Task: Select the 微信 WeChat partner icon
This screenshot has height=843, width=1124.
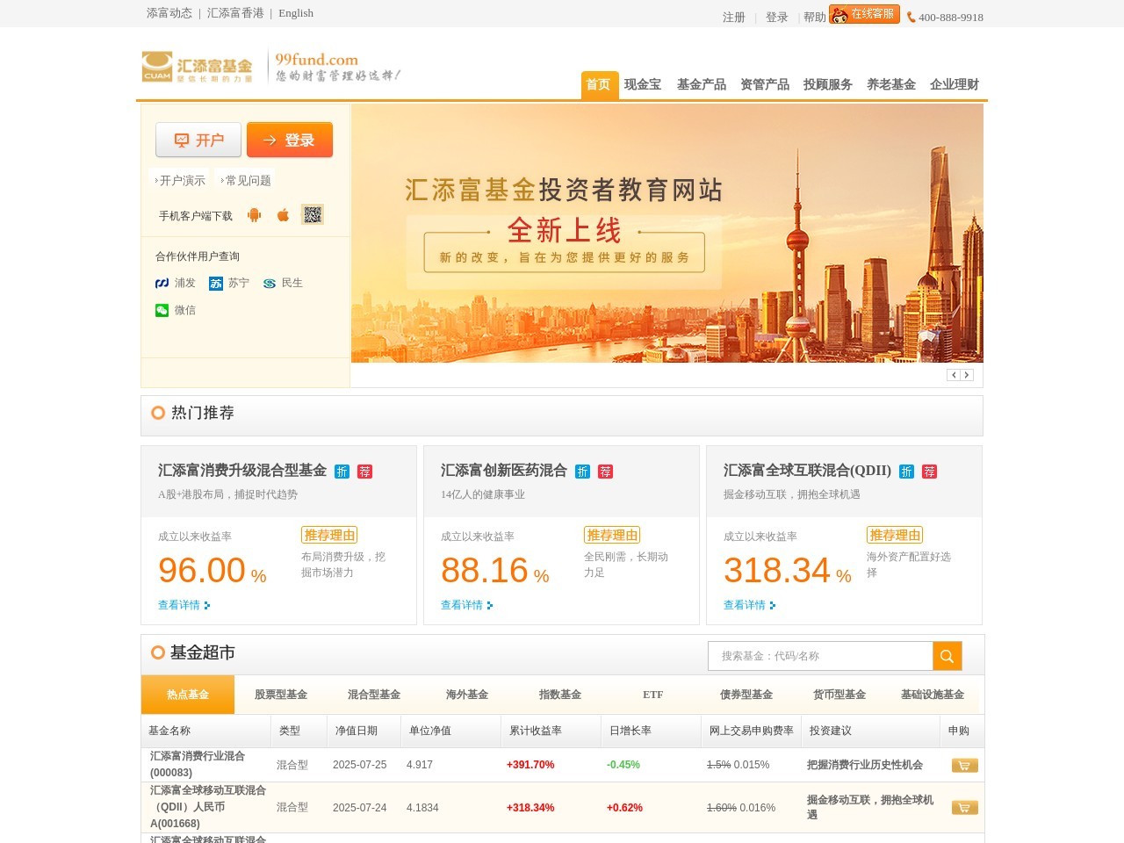Action: point(162,311)
